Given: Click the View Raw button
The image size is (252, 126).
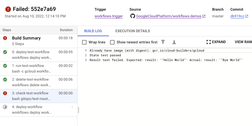Looking at the screenshot, I should [243, 42].
